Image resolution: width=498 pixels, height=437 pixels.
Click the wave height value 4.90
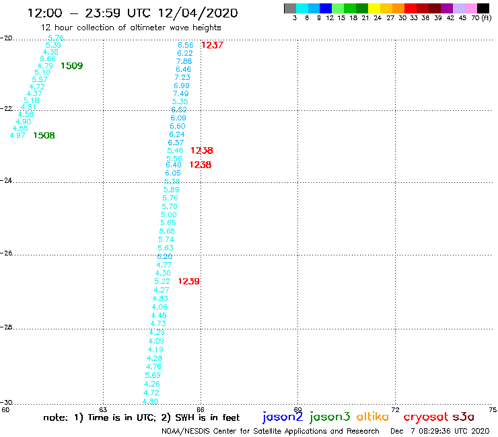(x=24, y=122)
